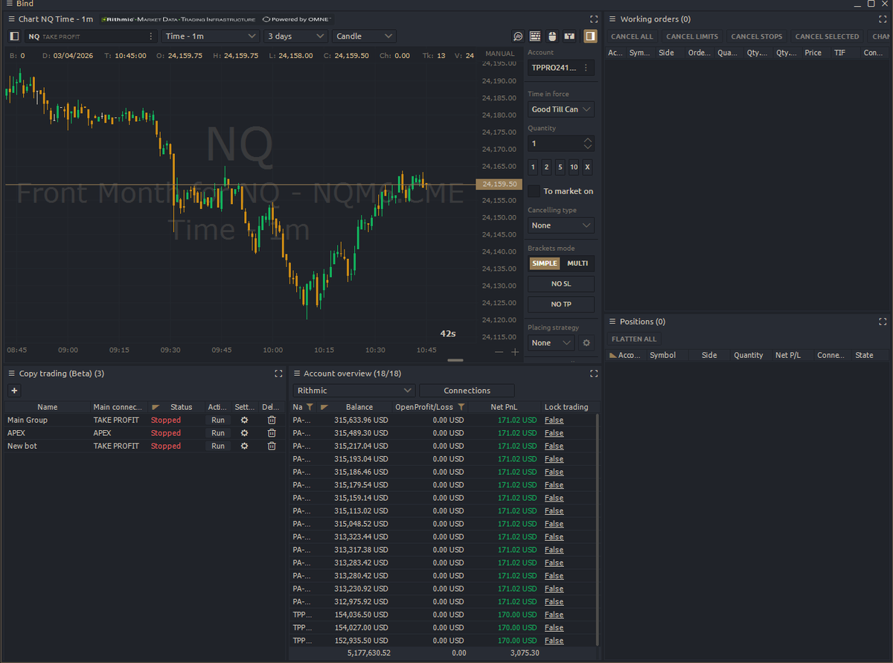Sort working orders by TIF column
893x663 pixels.
click(x=840, y=53)
